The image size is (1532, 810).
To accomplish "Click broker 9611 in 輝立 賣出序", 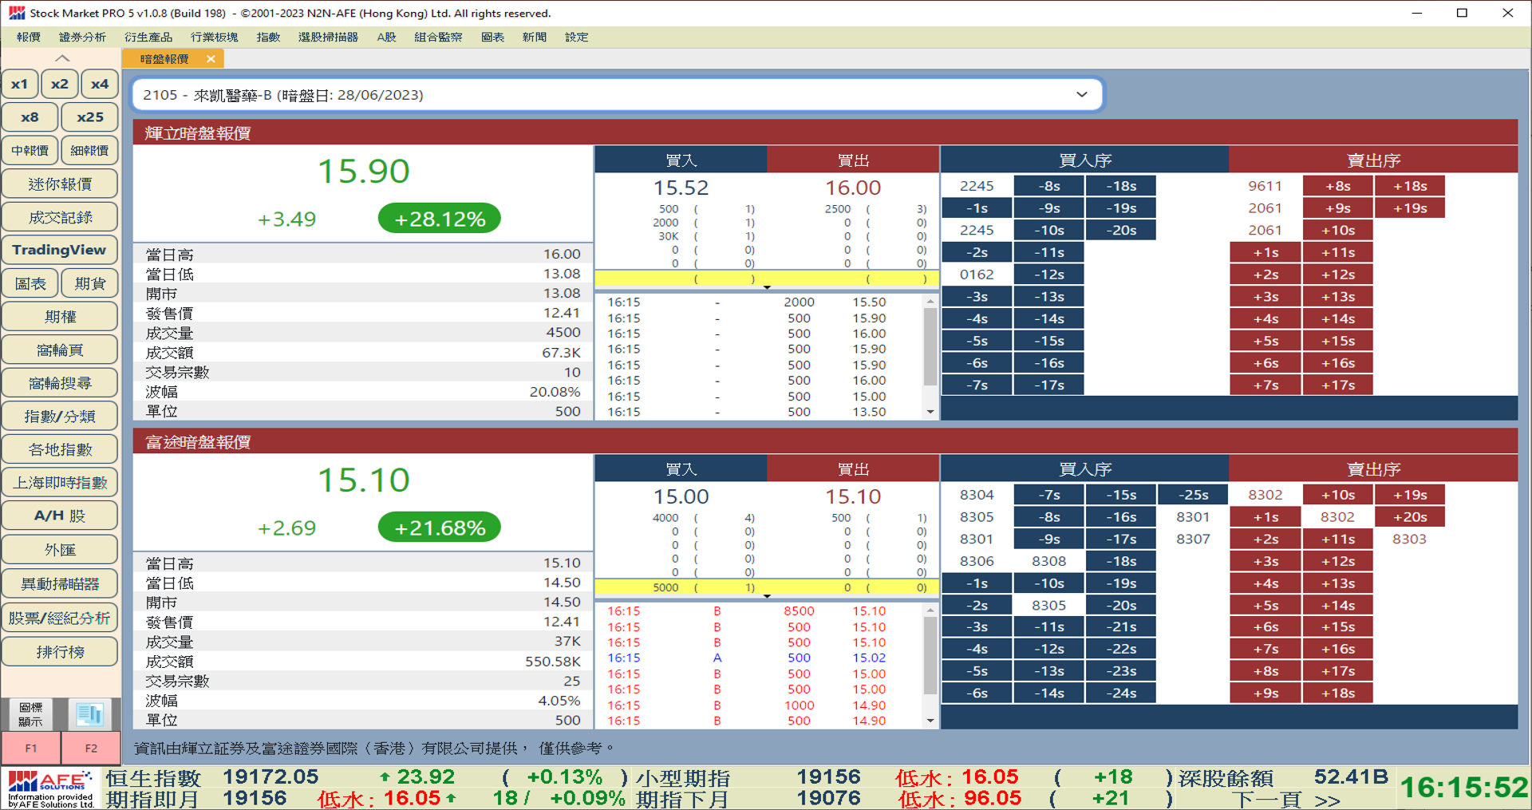I will click(x=1265, y=186).
